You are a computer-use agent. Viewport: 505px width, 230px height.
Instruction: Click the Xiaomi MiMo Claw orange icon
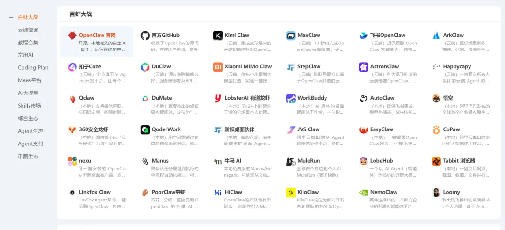click(x=218, y=67)
